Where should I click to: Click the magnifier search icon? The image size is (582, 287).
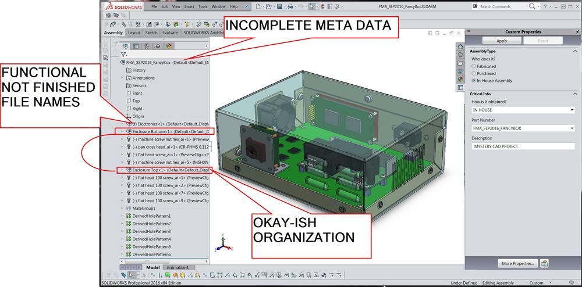pos(532,6)
